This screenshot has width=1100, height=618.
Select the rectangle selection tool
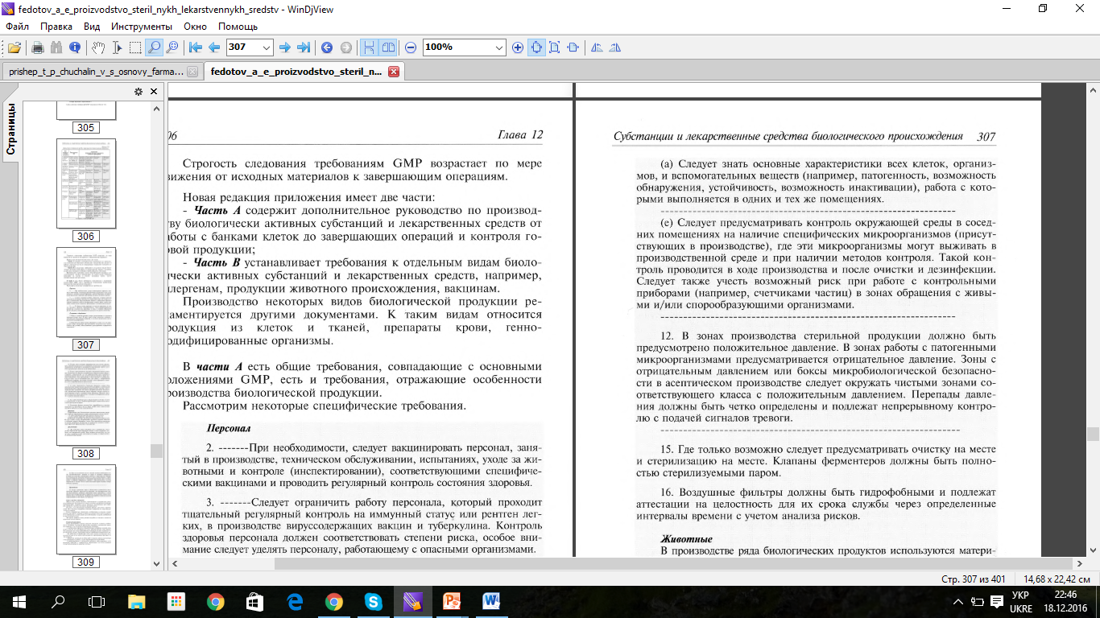tap(135, 47)
